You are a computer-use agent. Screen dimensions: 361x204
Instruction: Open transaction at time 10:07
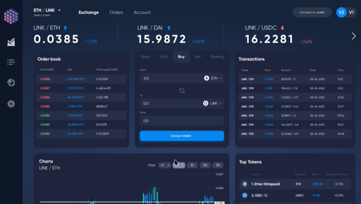[295, 106]
